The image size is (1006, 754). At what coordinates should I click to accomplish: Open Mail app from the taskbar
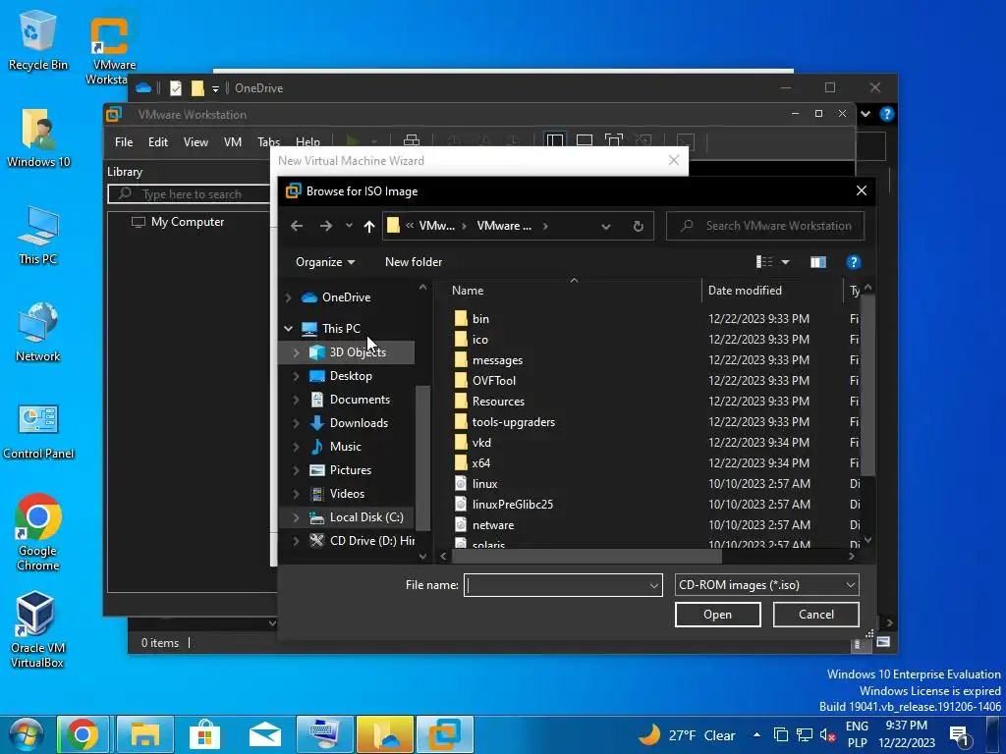pos(264,734)
